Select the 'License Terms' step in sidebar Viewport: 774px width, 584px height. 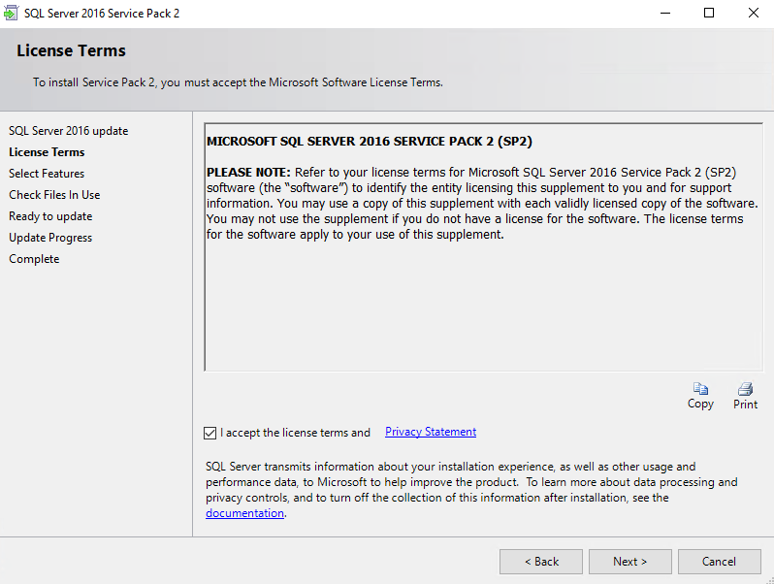(x=47, y=152)
